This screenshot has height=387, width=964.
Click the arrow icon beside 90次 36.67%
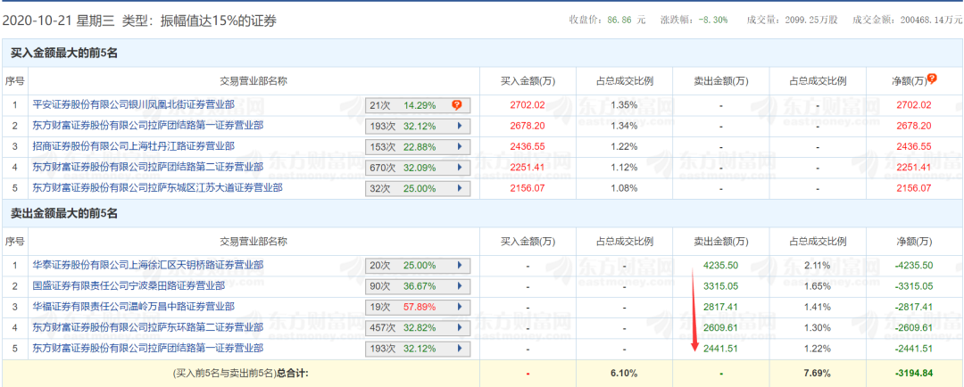coord(459,286)
